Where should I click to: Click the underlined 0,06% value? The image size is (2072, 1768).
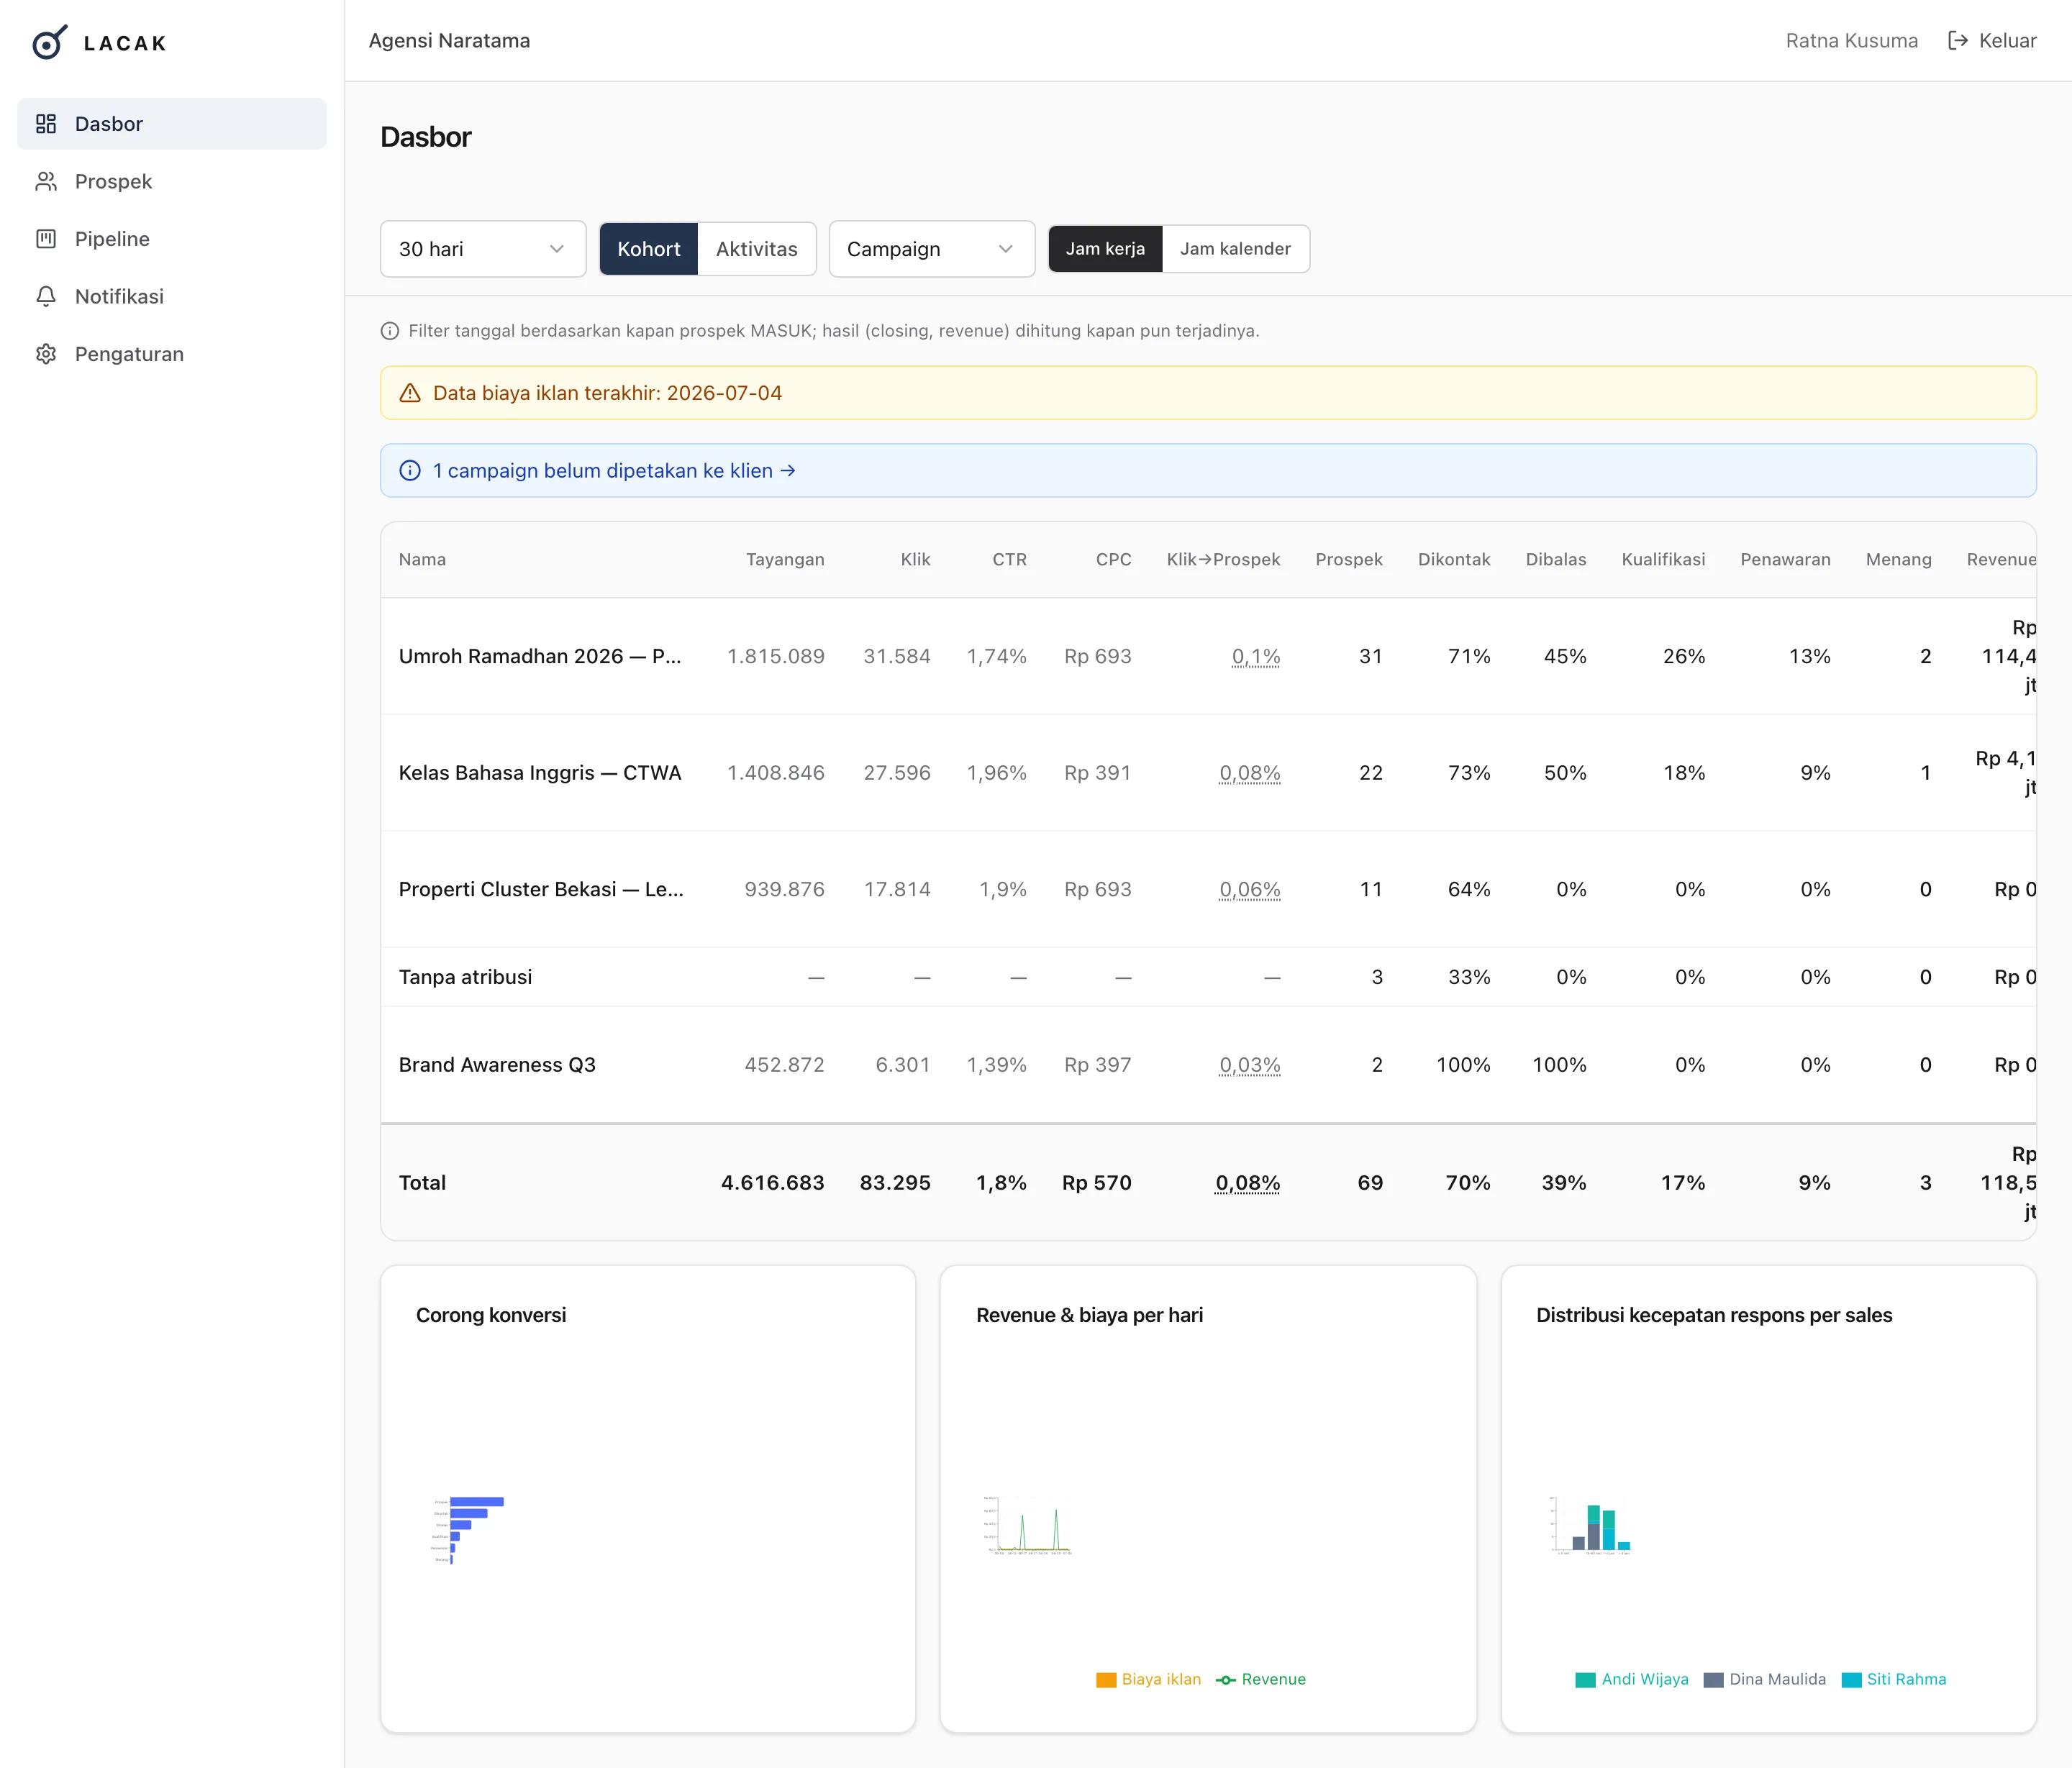[x=1249, y=889]
